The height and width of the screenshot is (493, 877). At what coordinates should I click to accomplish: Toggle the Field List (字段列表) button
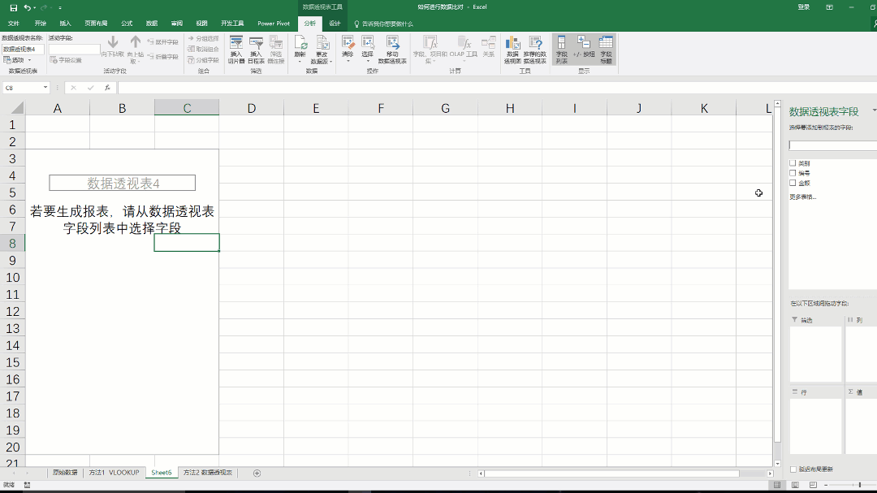click(562, 48)
